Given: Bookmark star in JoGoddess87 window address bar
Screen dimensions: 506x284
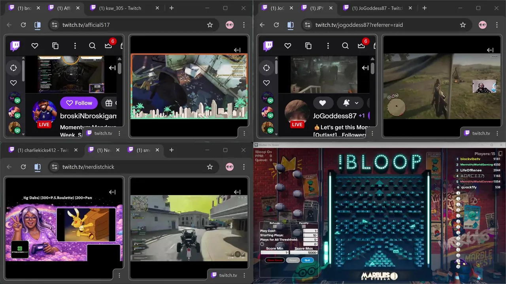Looking at the screenshot, I should coord(463,25).
